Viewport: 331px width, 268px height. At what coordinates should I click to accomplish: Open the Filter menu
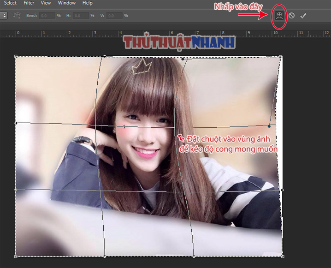(x=29, y=3)
